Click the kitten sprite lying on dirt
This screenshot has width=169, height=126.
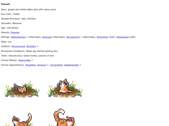[22, 89]
